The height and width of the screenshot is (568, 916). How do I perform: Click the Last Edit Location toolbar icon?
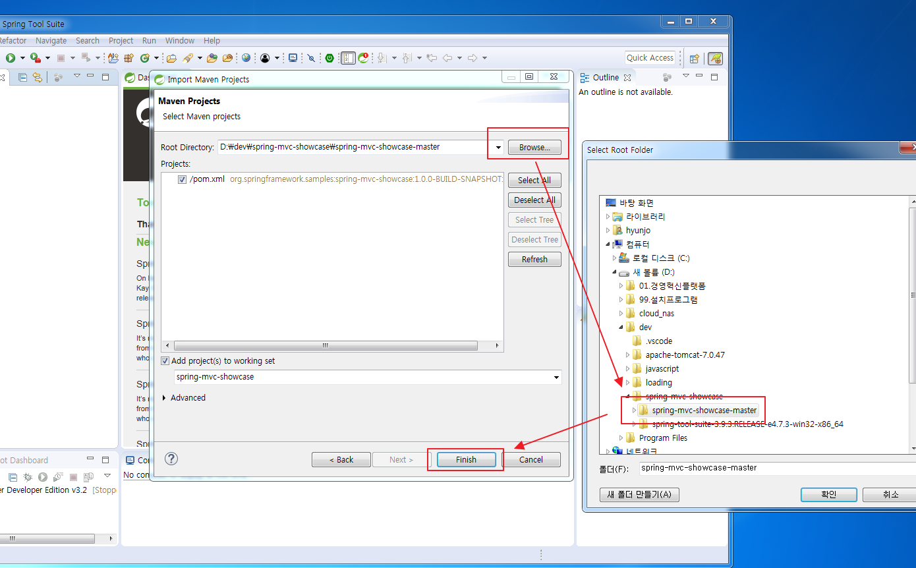432,58
